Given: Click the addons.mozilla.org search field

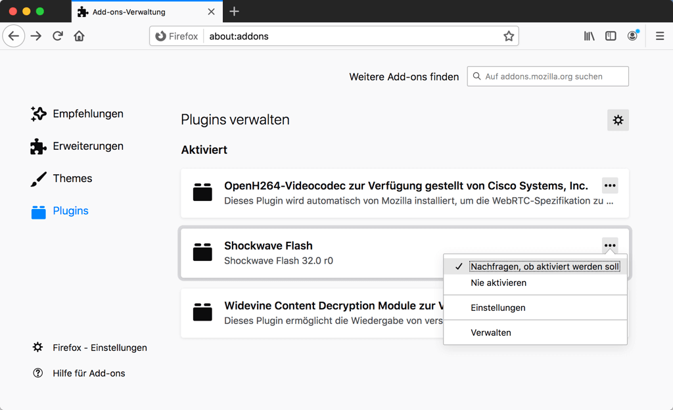Looking at the screenshot, I should pos(547,76).
